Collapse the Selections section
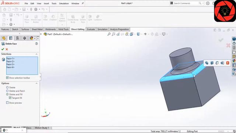Viewport: 236px width, 133px height. pyautogui.click(x=37, y=54)
